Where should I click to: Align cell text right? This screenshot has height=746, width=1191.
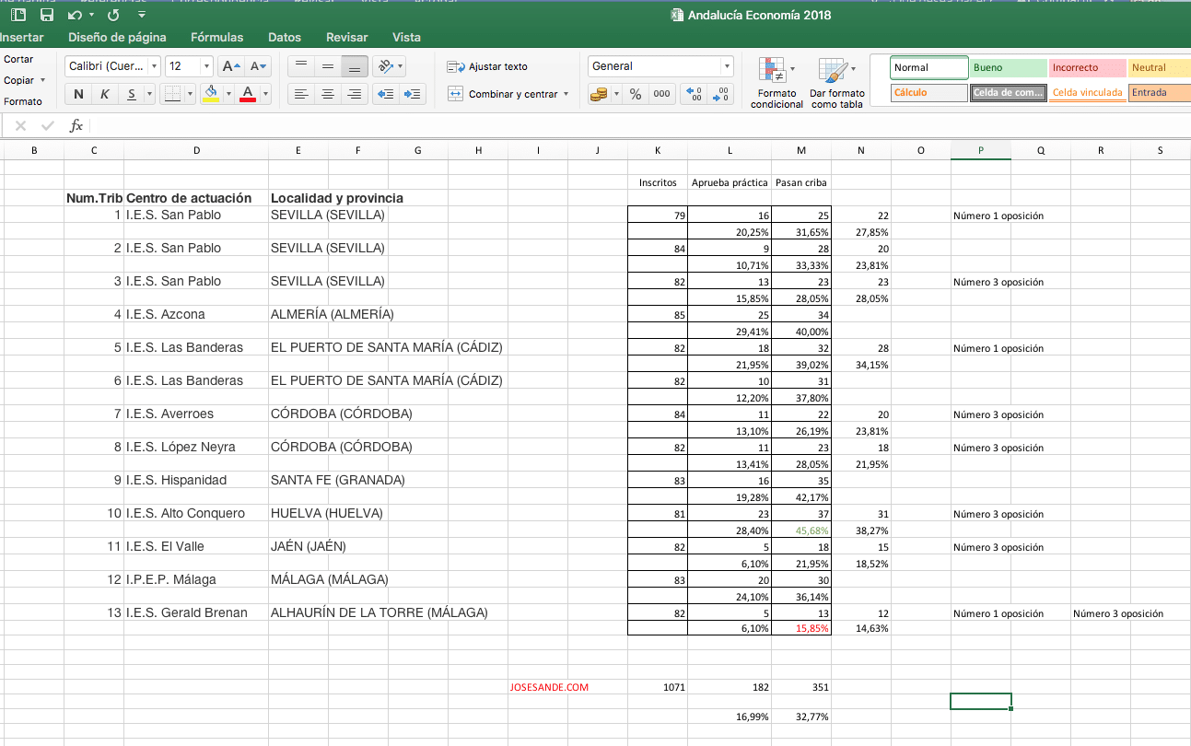355,94
